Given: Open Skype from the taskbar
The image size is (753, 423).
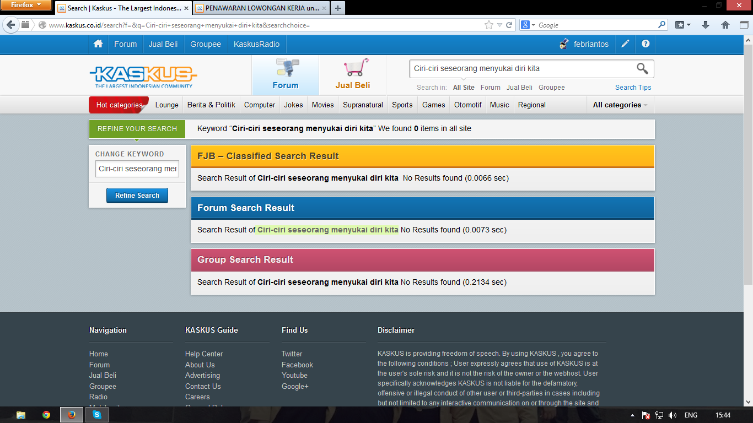Looking at the screenshot, I should pyautogui.click(x=97, y=415).
